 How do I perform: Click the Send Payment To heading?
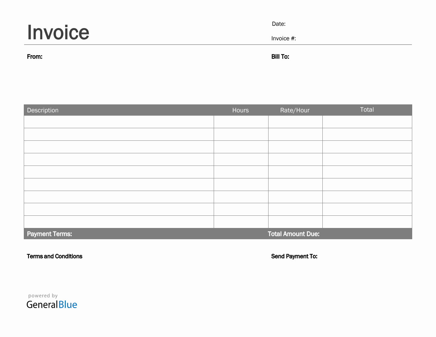pos(294,256)
